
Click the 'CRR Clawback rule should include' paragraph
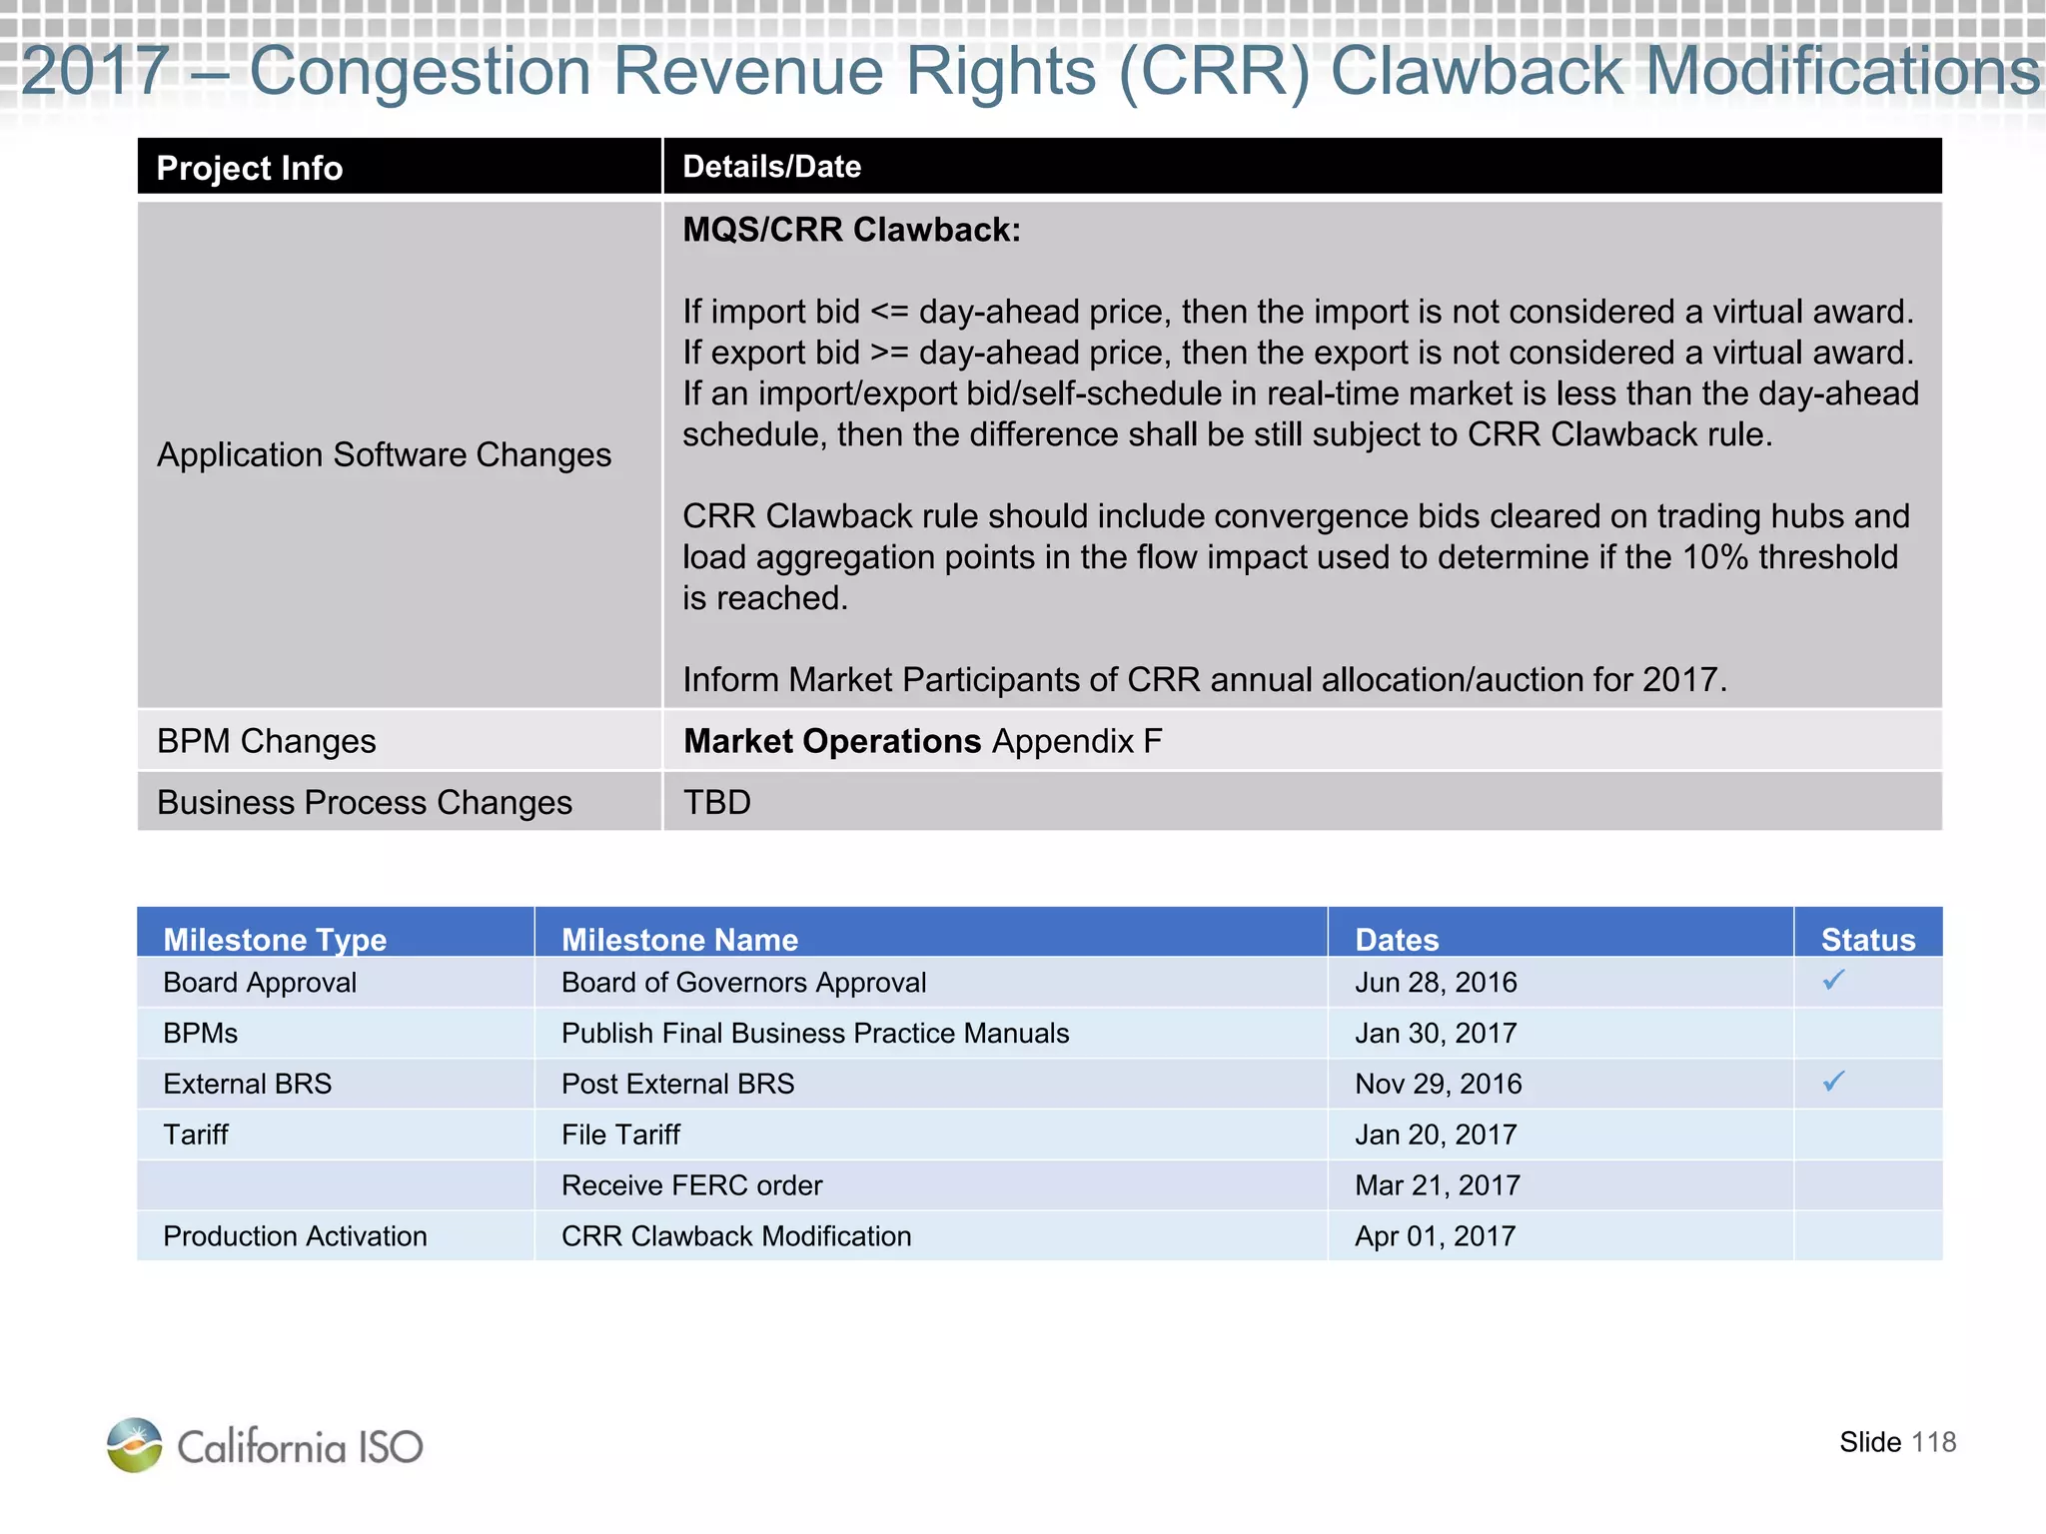click(x=1296, y=557)
